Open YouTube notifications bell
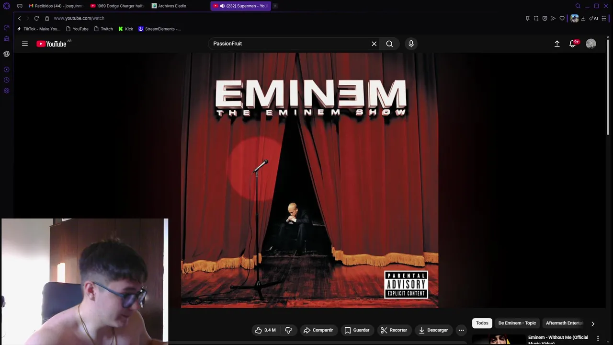 coord(572,44)
